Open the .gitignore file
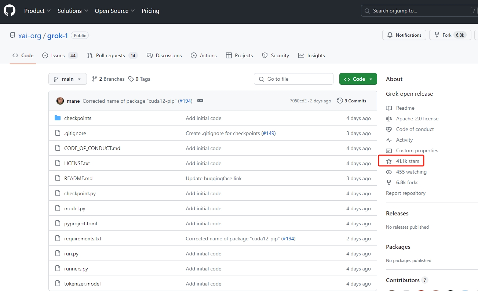This screenshot has height=291, width=478. [75, 133]
